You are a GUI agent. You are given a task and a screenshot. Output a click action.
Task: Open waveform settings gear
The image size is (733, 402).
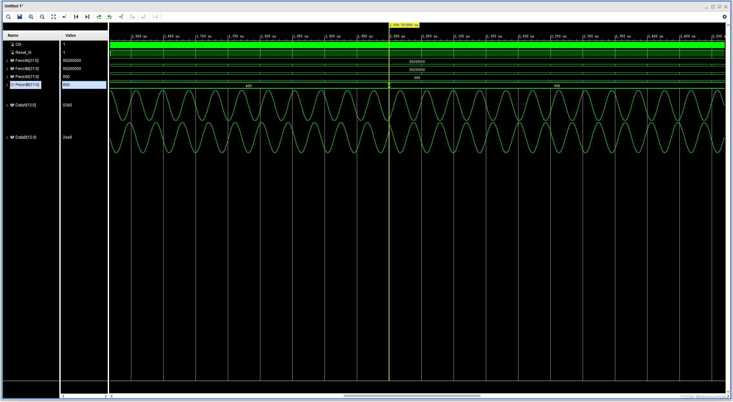pos(724,17)
